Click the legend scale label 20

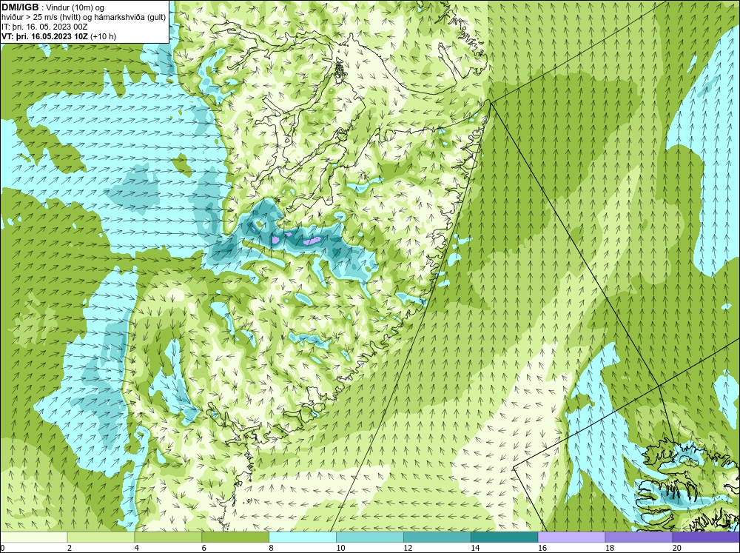[x=677, y=548]
